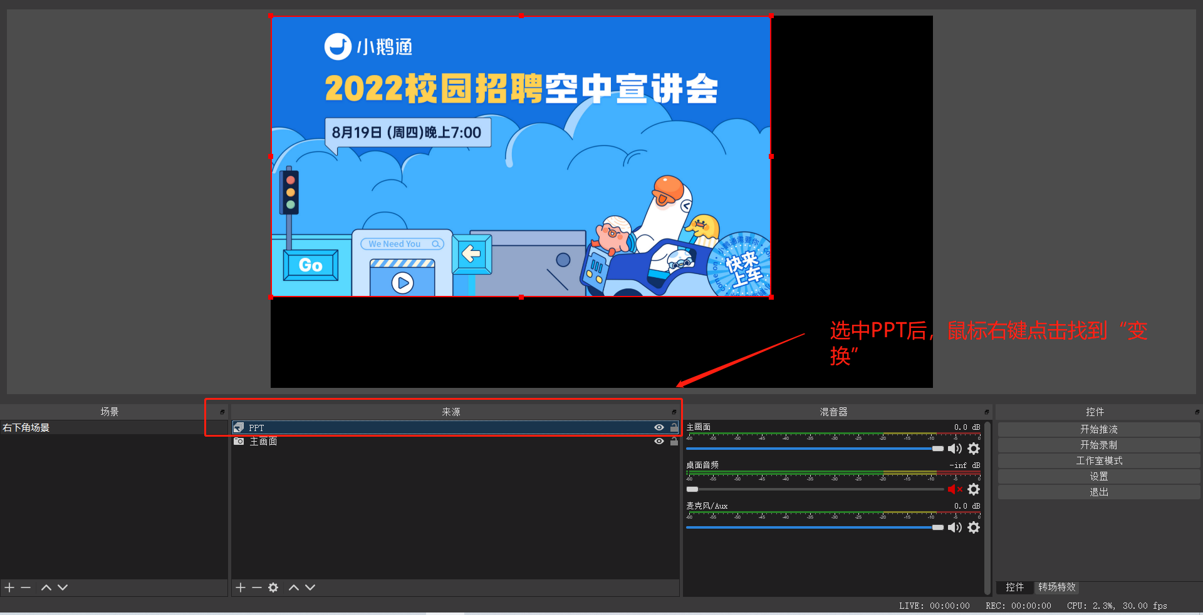Viewport: 1203px width, 615px height.
Task: Pop out the 控件 dock panel
Action: 1197,412
